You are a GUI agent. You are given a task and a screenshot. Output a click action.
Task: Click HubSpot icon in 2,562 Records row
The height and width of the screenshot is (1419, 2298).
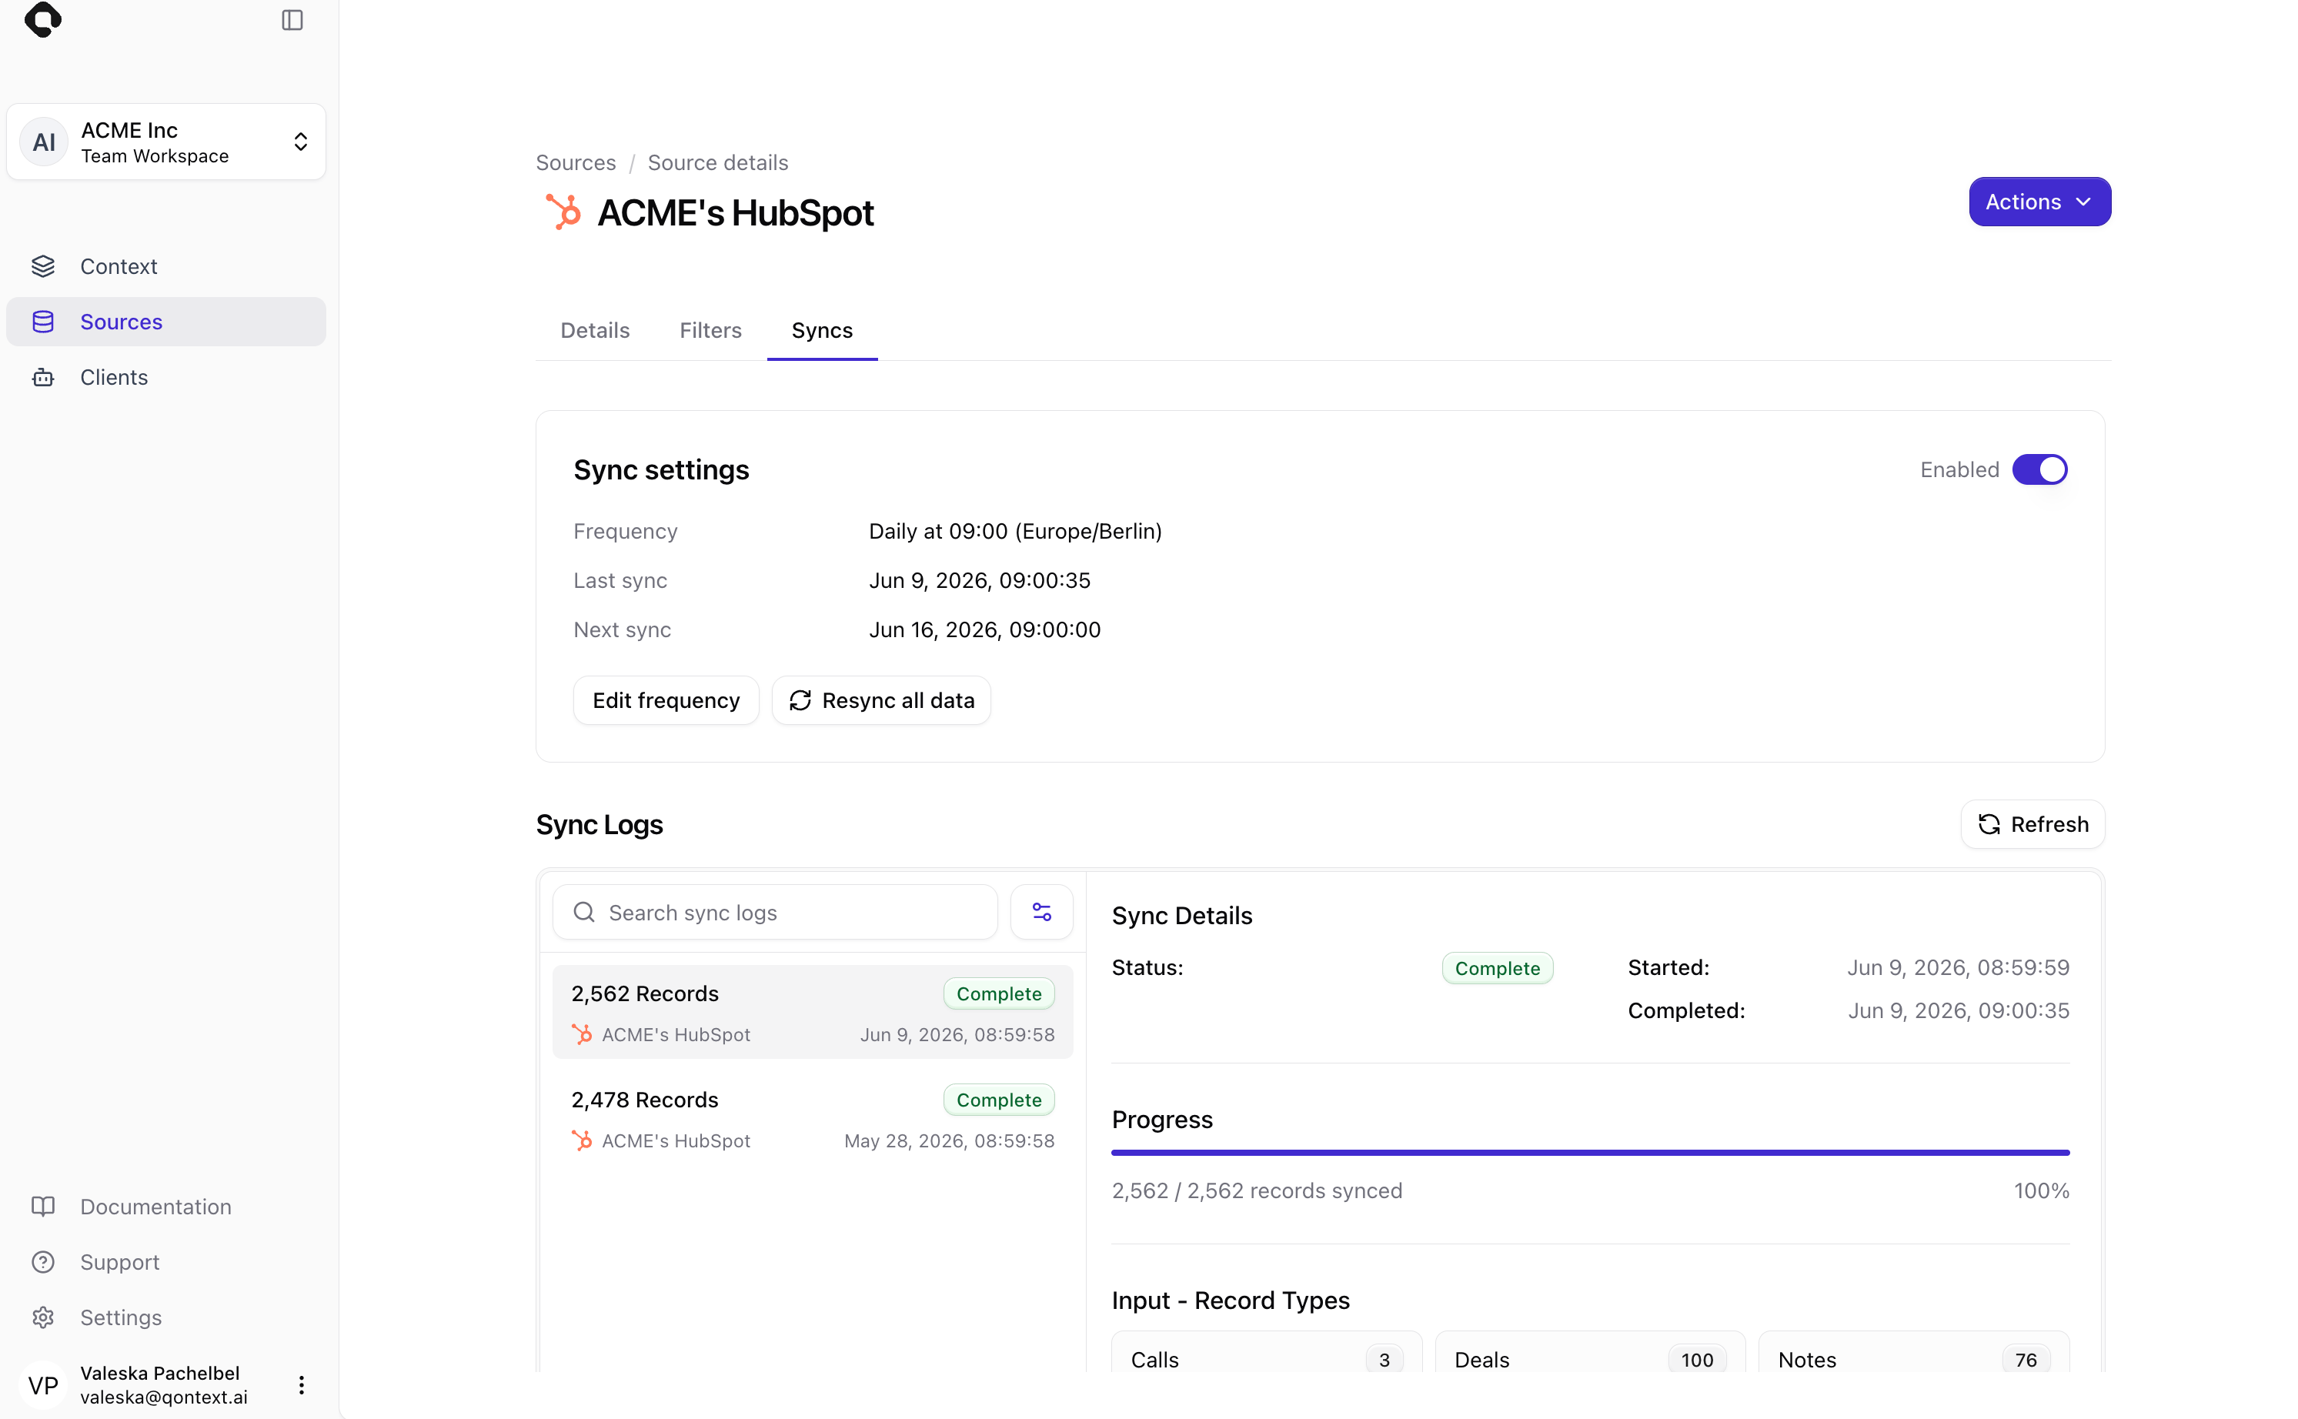pyautogui.click(x=582, y=1034)
